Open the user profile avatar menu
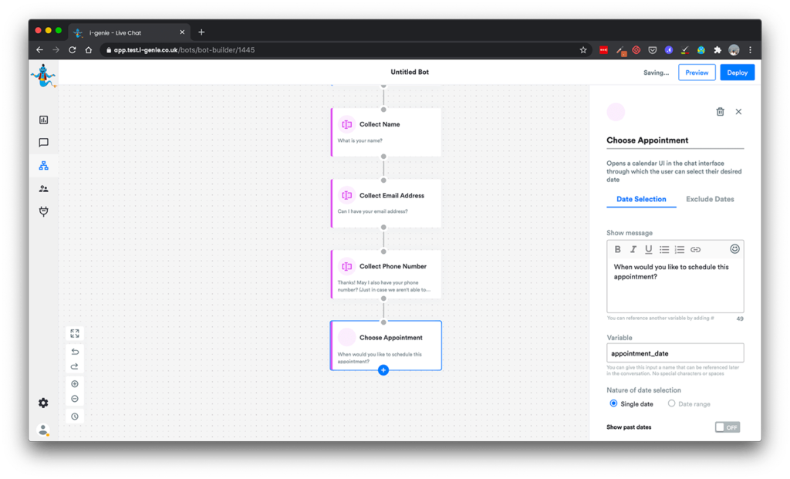 click(43, 430)
